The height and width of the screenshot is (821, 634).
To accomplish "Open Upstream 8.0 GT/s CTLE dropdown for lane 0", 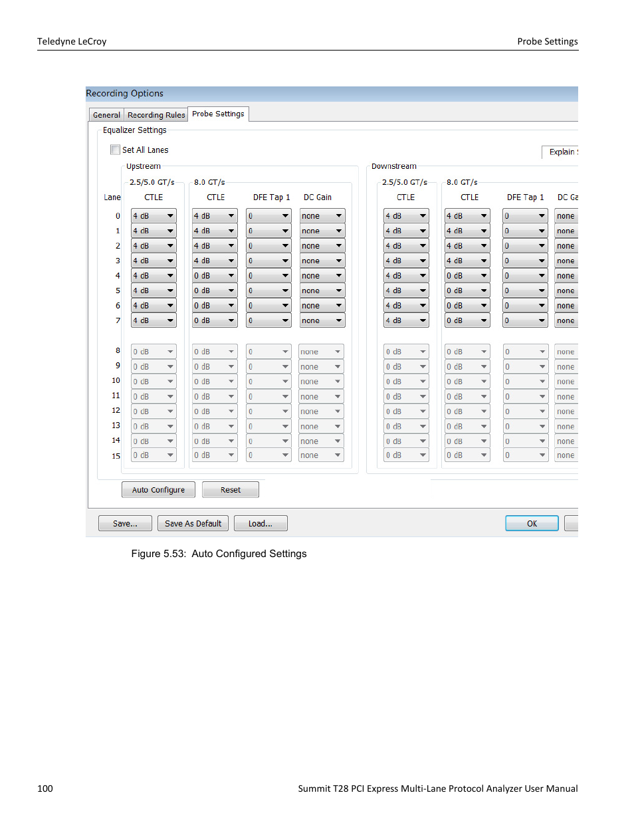I will tap(215, 216).
